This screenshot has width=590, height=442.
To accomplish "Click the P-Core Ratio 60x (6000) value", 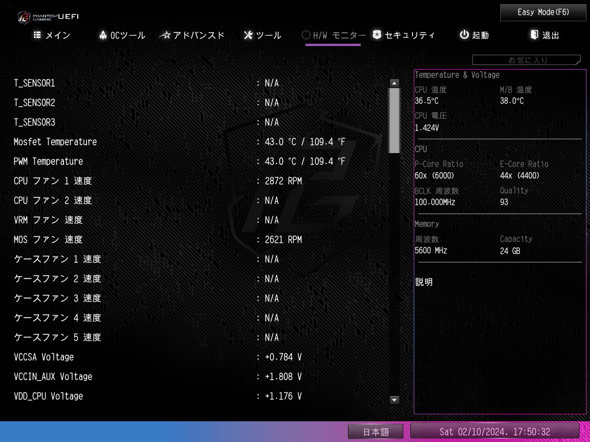I will pos(434,176).
